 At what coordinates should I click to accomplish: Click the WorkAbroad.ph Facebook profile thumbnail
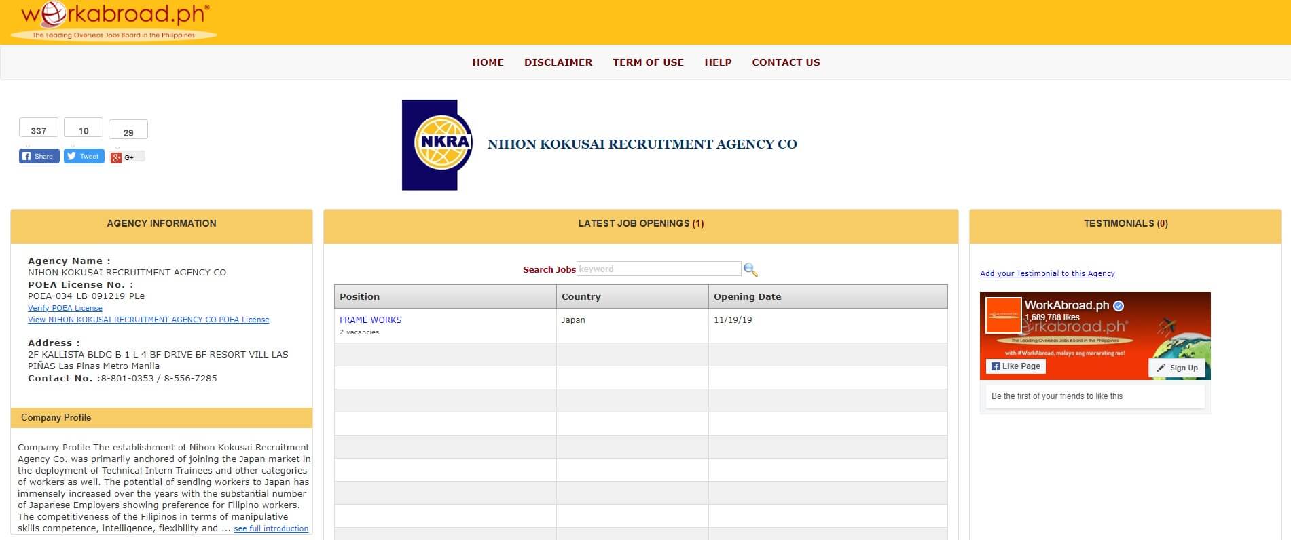[1004, 315]
